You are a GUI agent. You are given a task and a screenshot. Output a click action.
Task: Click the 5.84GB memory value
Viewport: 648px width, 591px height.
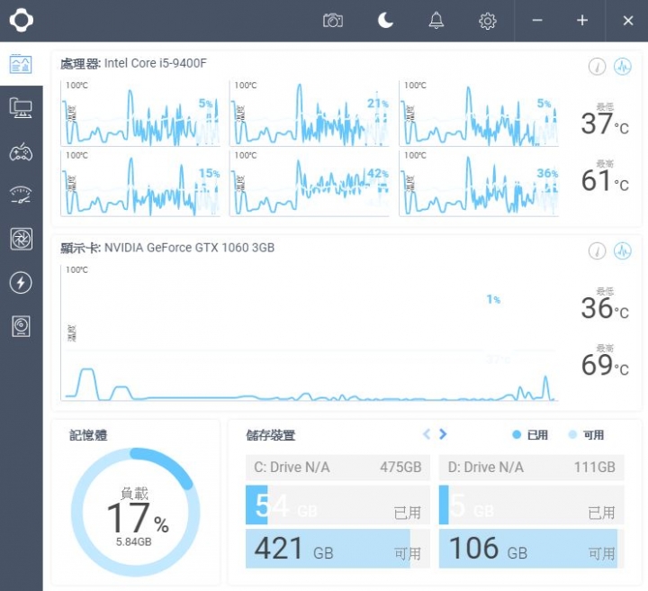click(x=133, y=541)
